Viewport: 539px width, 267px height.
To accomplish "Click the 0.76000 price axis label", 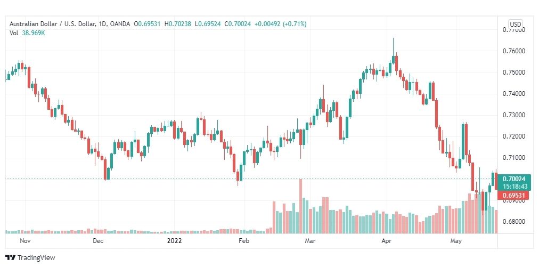I will [516, 51].
